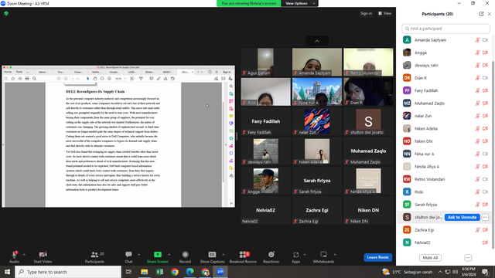The width and height of the screenshot is (495, 278).
Task: Click the Share Screen button
Action: [x=157, y=257]
